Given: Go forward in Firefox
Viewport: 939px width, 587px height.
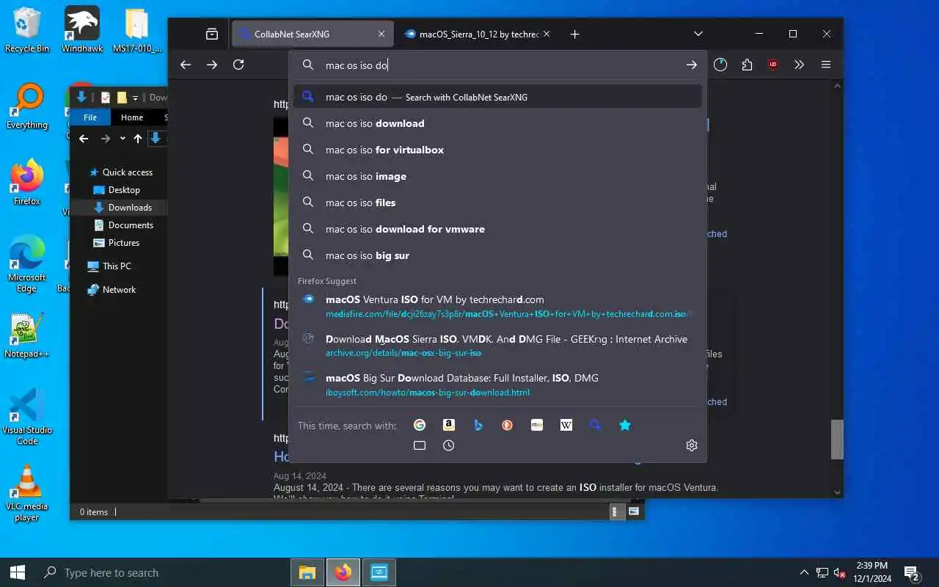Looking at the screenshot, I should (x=212, y=65).
